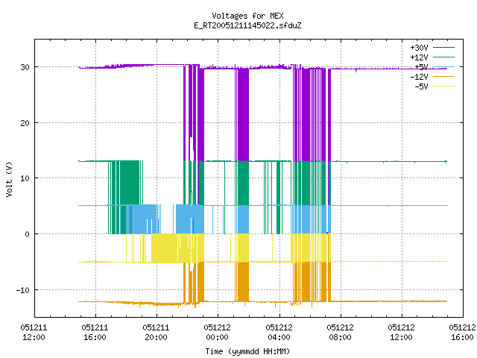This screenshot has width=477, height=358.
Task: Click the -5V legend label
Action: [421, 87]
